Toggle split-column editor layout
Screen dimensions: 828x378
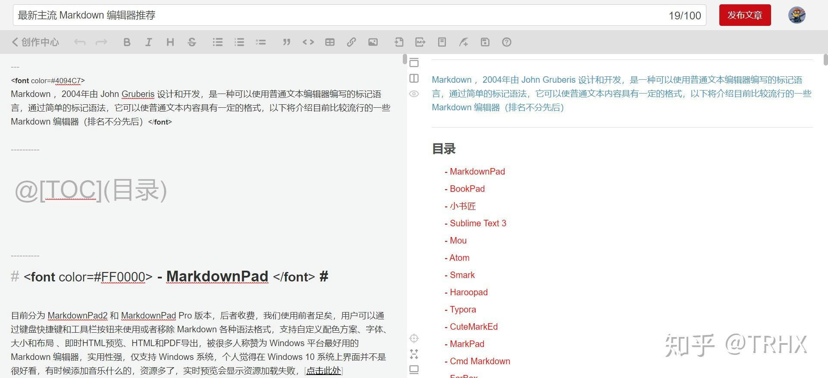(x=414, y=78)
